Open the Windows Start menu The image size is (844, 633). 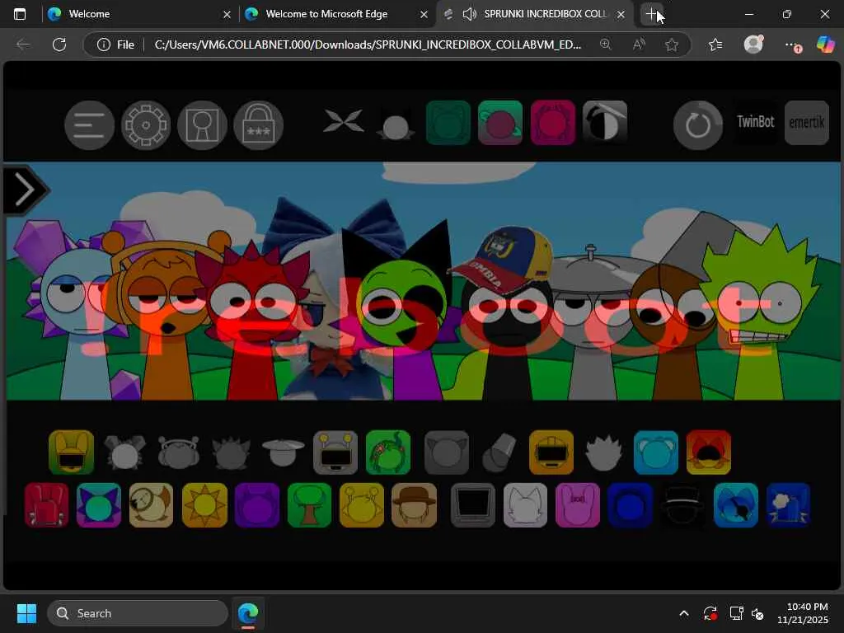point(26,613)
